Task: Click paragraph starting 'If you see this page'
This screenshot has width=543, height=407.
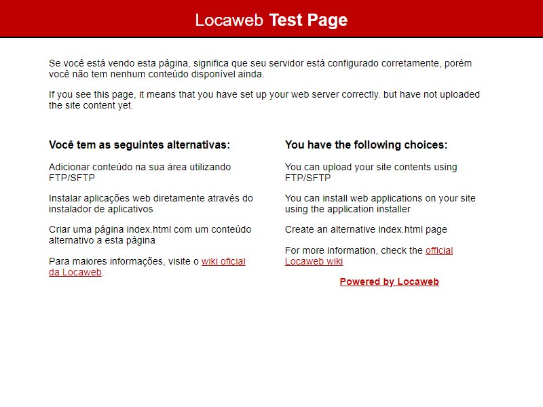Action: click(x=264, y=100)
